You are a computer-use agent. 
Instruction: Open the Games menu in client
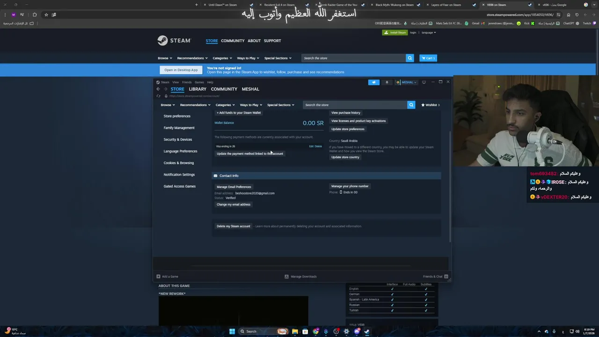tap(199, 82)
